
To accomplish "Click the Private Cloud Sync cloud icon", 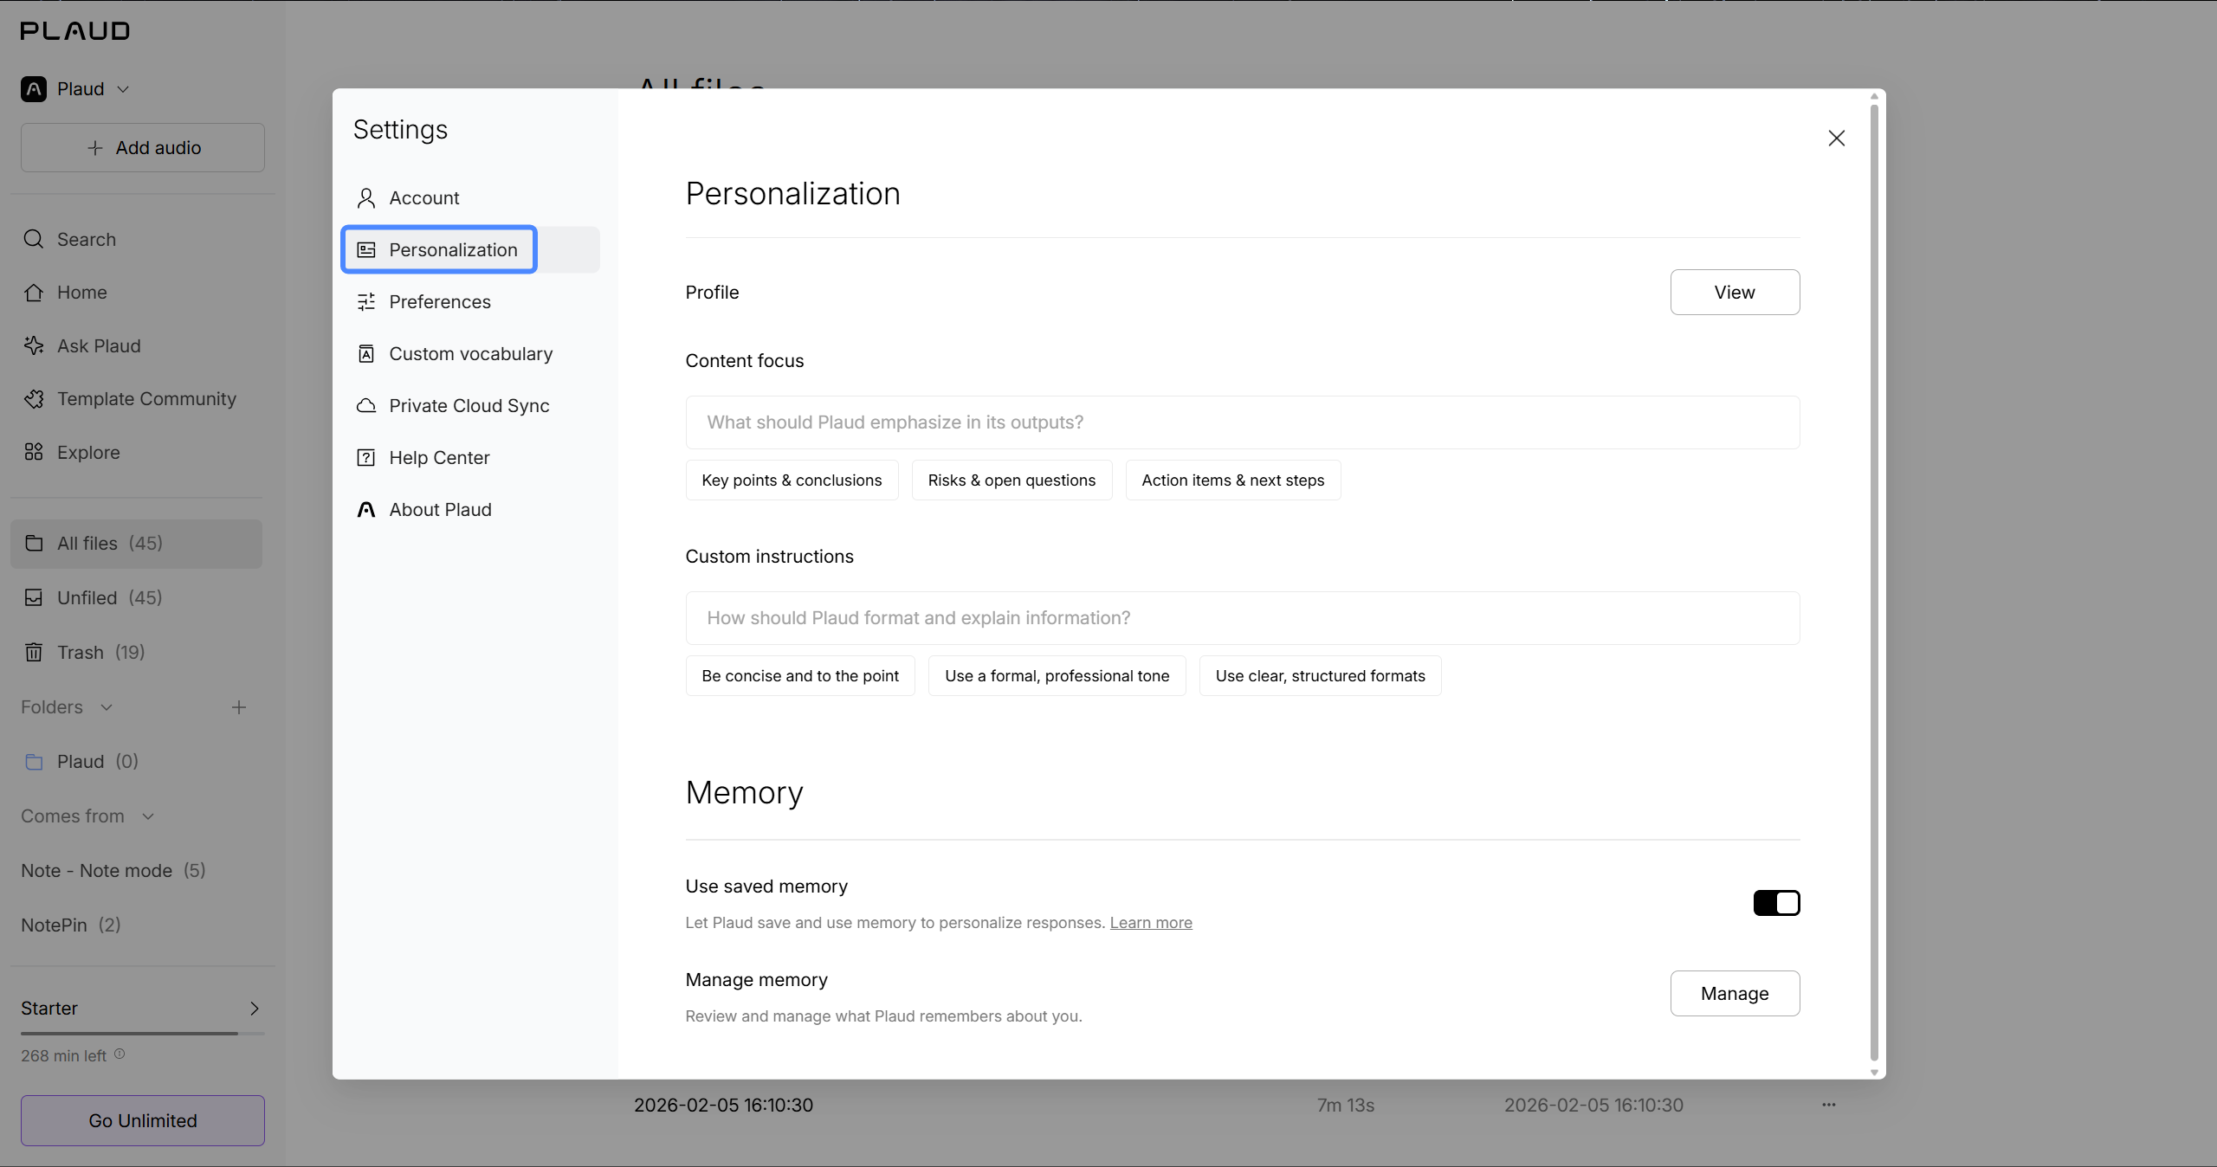I will click(366, 406).
